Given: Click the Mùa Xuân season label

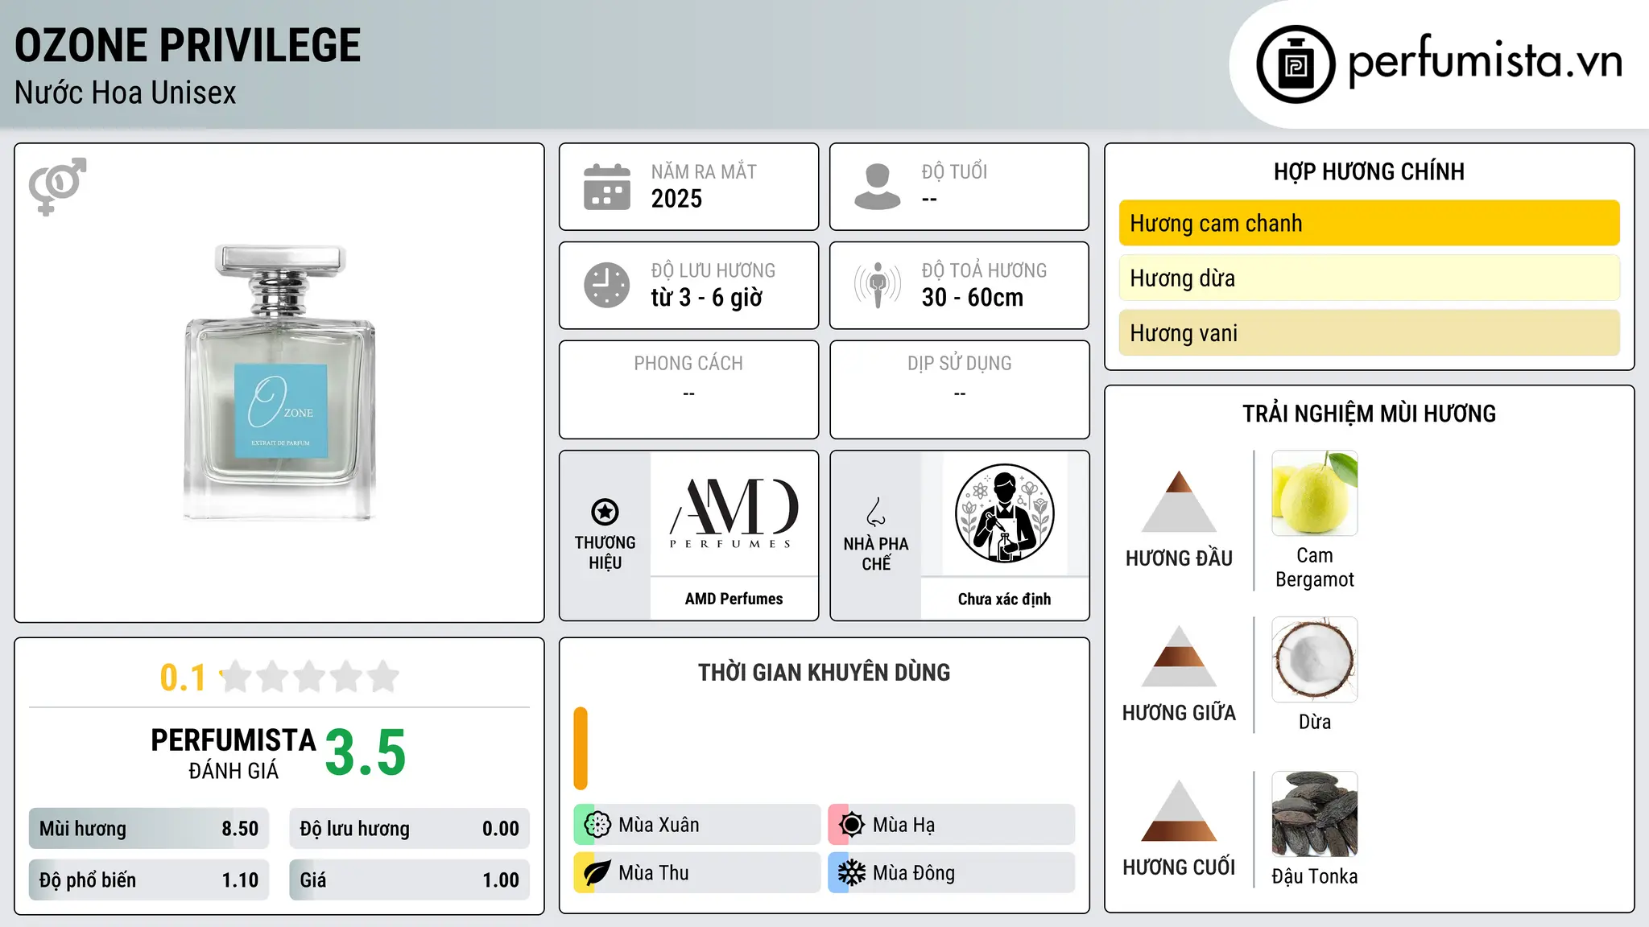Looking at the screenshot, I should 659,825.
